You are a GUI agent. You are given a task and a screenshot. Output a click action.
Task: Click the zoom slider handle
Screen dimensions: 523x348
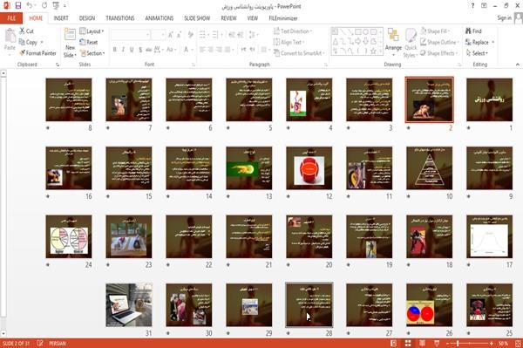458,343
